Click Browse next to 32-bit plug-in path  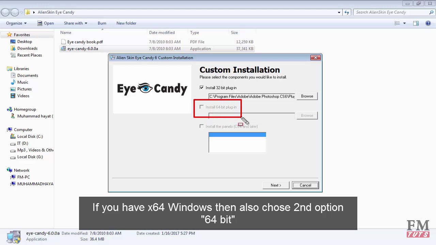[x=307, y=96]
